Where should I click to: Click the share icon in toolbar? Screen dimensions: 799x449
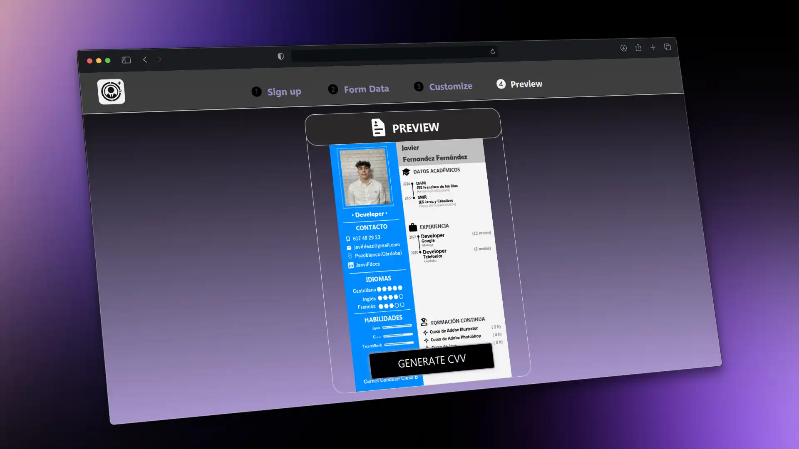[x=638, y=48]
